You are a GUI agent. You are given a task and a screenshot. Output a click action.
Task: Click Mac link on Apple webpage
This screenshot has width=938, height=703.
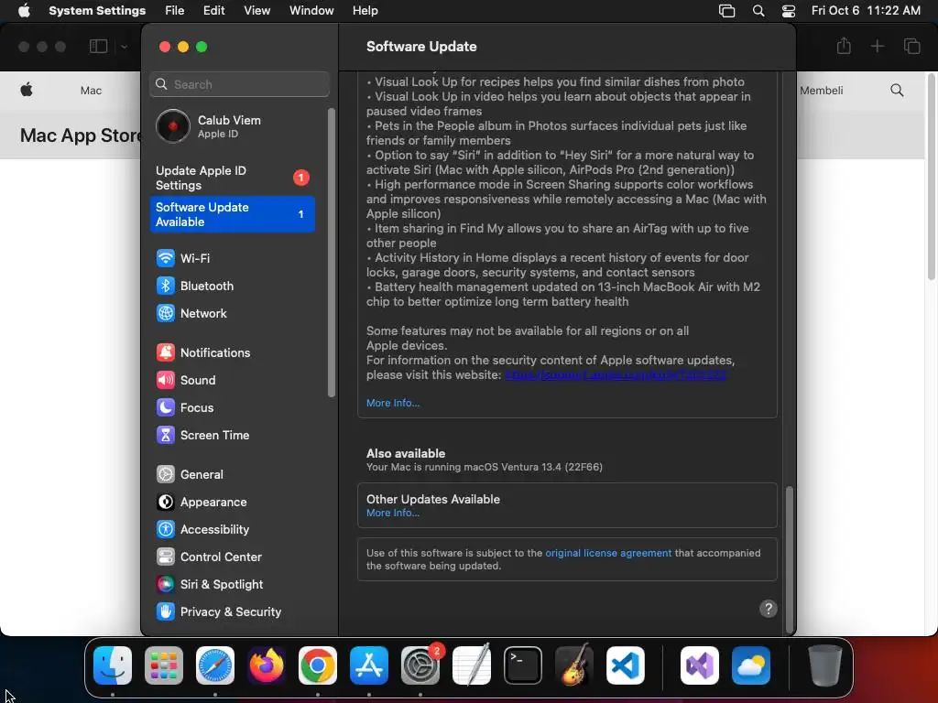pos(91,91)
